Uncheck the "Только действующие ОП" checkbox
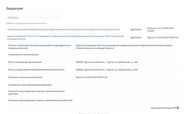Viewport: 187px width, 114px height. (x=178, y=108)
